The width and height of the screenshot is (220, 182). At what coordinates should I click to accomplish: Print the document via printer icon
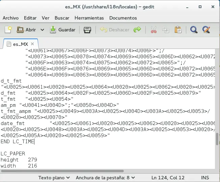coord(87,30)
